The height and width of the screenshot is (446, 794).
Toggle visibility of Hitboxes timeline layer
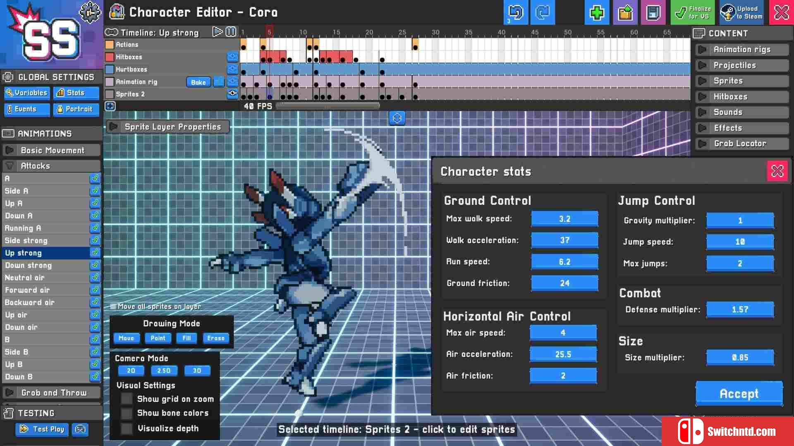pyautogui.click(x=232, y=57)
